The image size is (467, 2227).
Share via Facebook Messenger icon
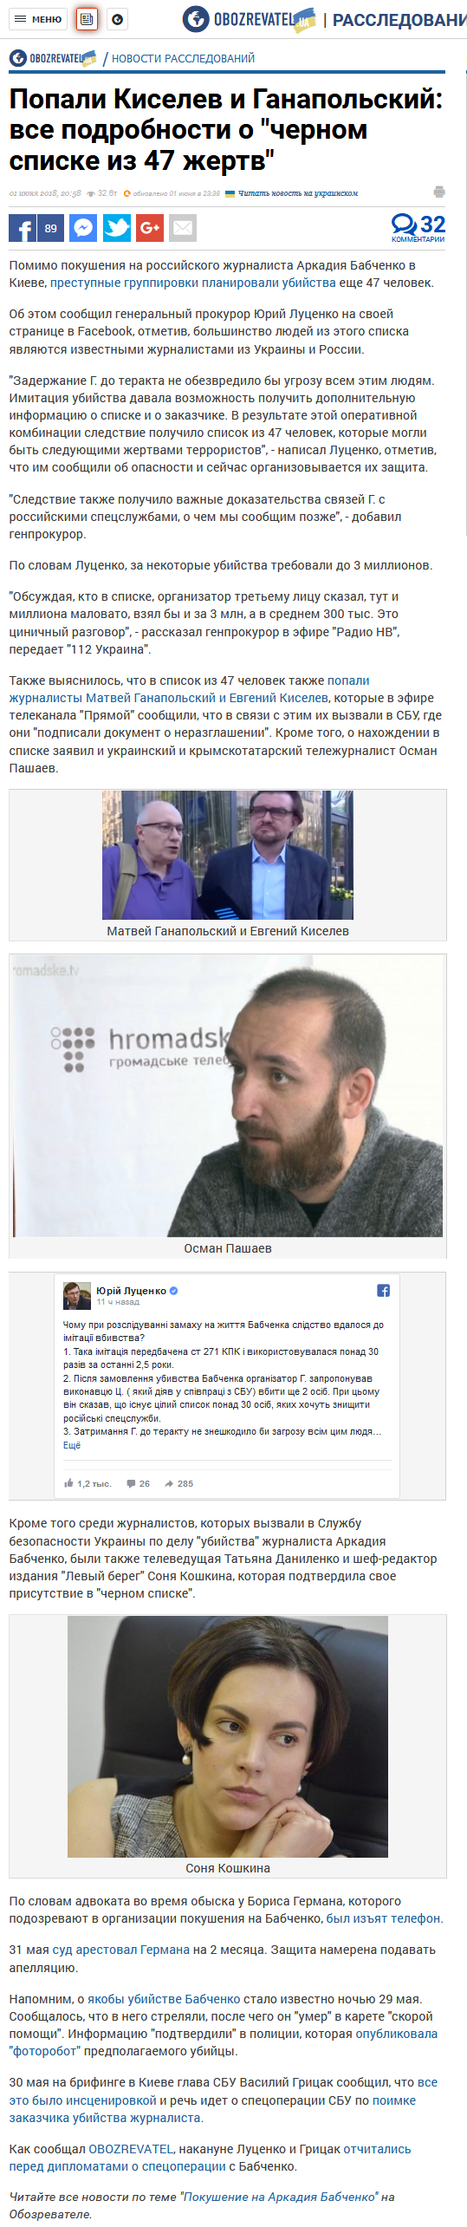click(83, 228)
